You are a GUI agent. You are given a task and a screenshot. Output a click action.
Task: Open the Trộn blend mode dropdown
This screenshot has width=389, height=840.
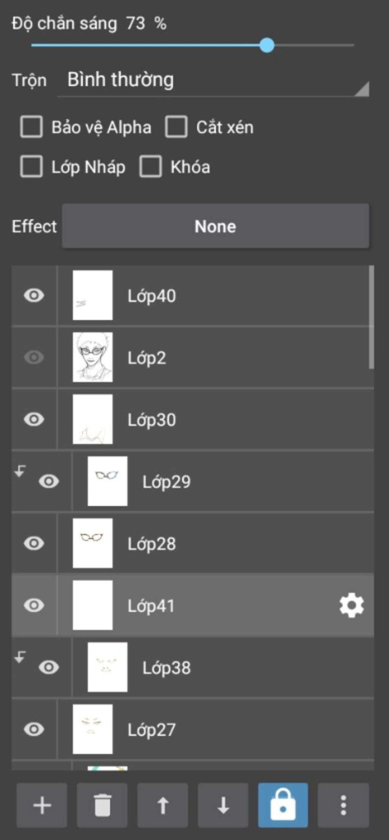[x=213, y=81]
